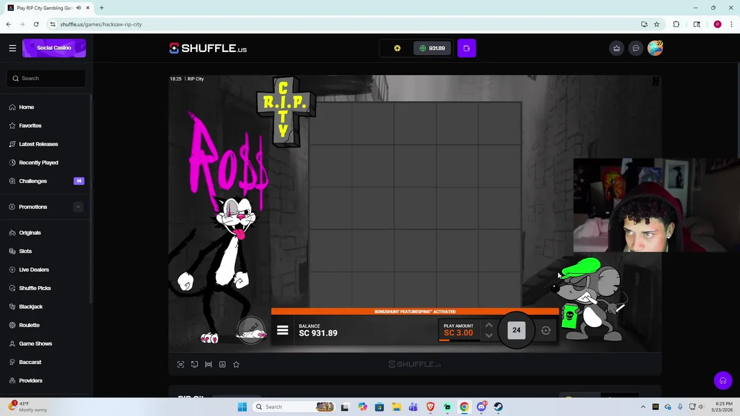Switch to theater mode icon

(194, 364)
